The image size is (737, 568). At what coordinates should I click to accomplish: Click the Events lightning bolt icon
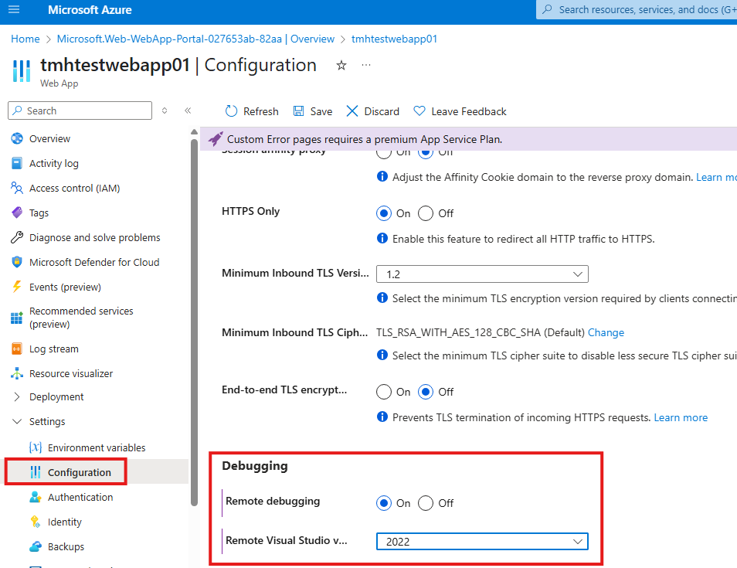pos(17,287)
